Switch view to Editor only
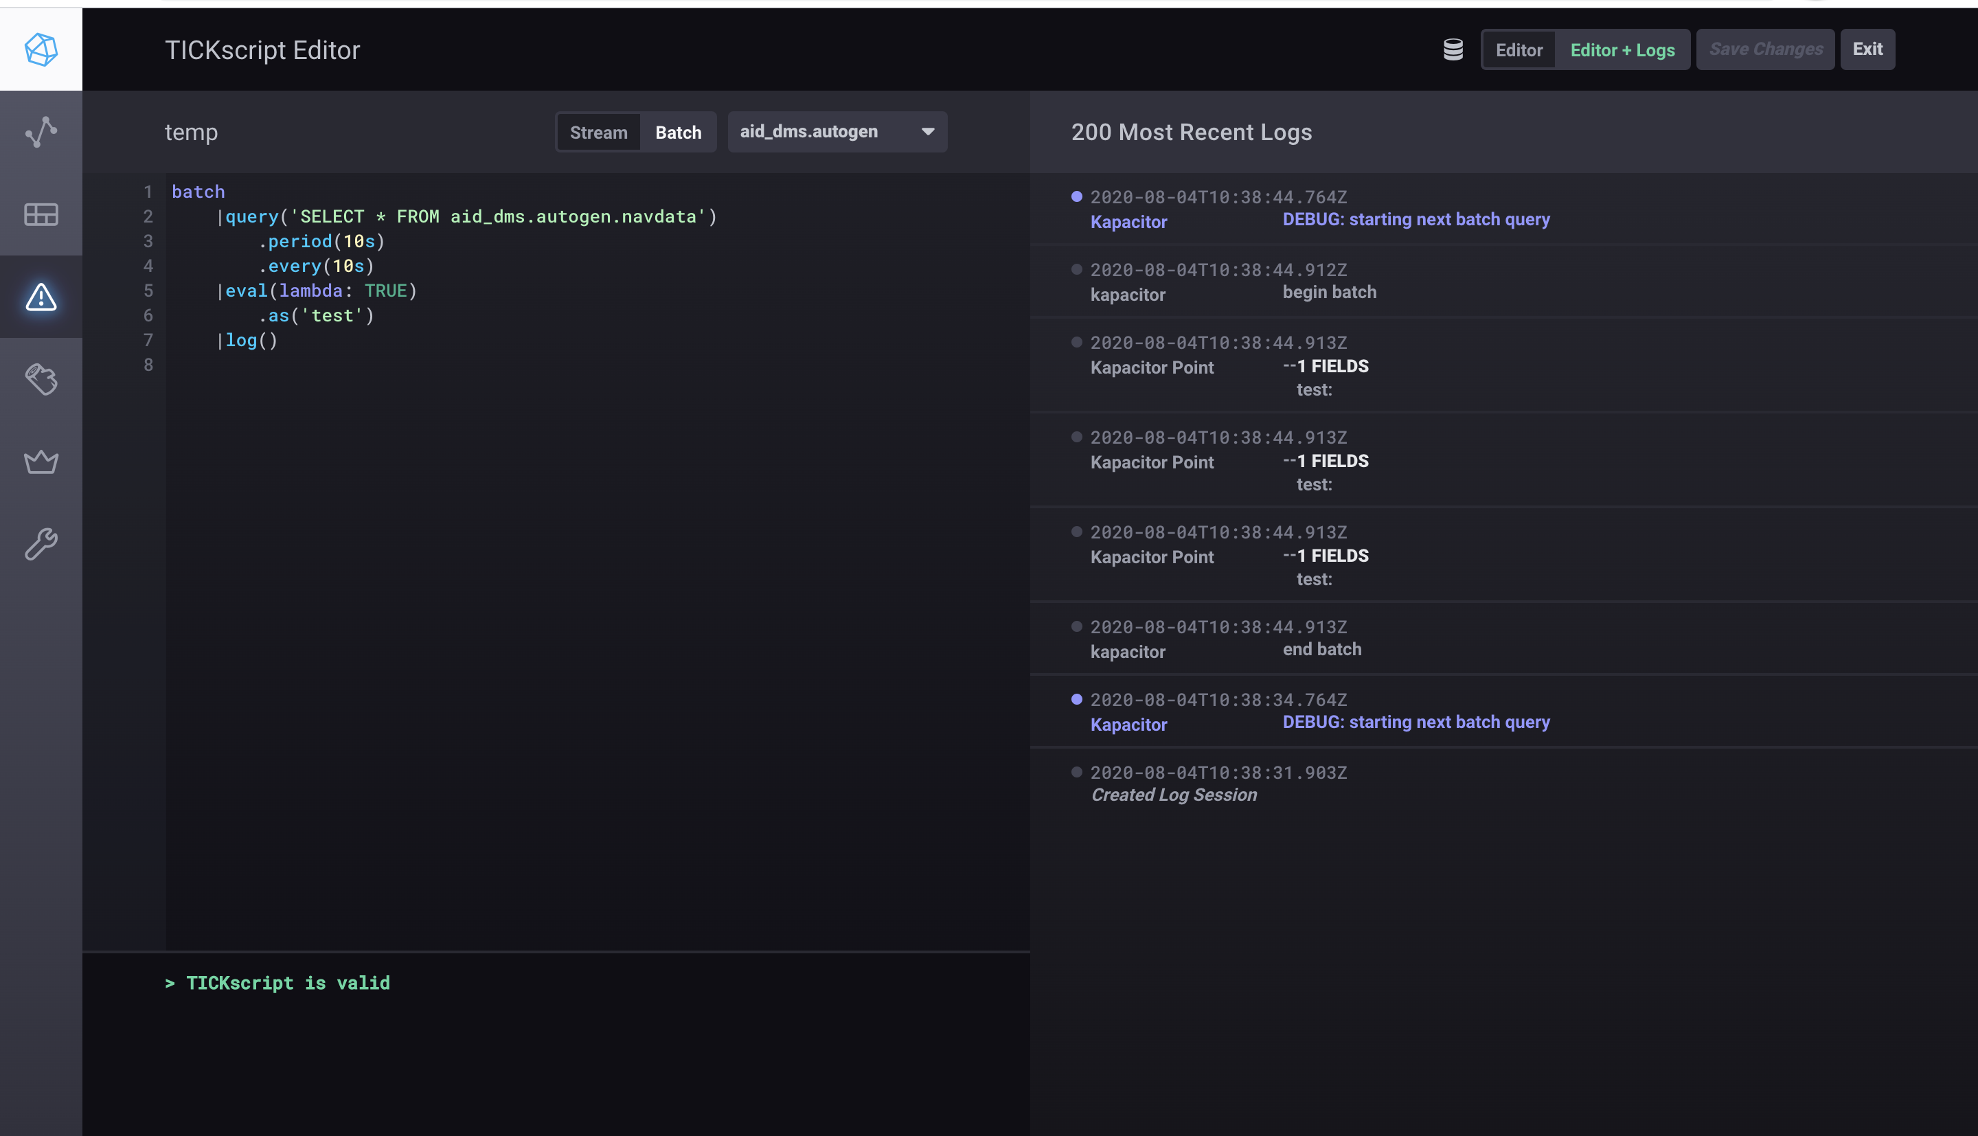1978x1136 pixels. 1518,49
